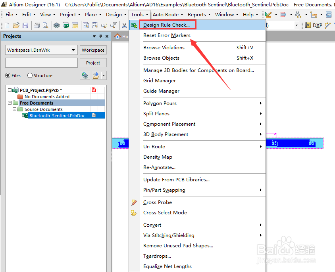Image resolution: width=335 pixels, height=272 pixels.
Task: Open the Design menu
Action: (116, 15)
